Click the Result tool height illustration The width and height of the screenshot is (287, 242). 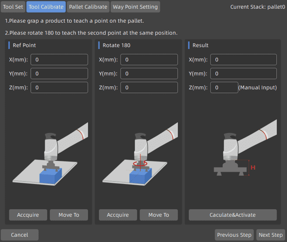point(245,148)
